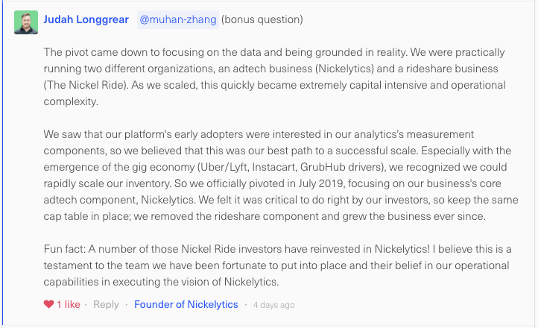This screenshot has height=328, width=538.
Task: Click the blue vertical comment thread line
Action: click(2, 164)
